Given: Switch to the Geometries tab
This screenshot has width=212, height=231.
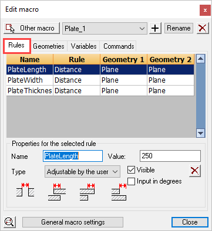Looking at the screenshot, I should (49, 46).
